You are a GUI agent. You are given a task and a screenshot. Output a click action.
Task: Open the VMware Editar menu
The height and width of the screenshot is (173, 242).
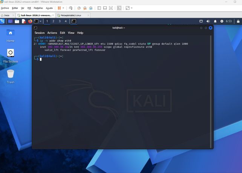15,8
